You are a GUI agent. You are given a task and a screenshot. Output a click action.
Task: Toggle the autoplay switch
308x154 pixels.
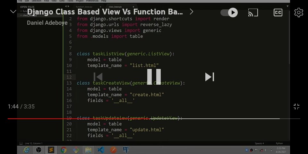click(x=229, y=13)
